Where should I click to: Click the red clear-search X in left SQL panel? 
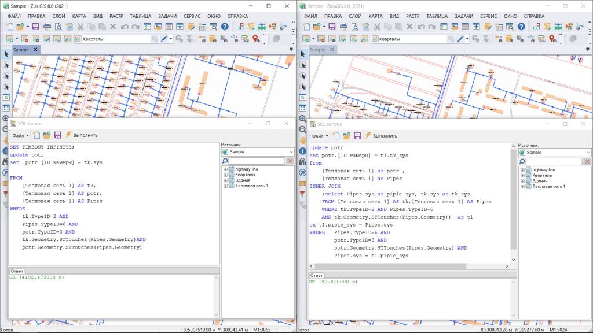[290, 161]
